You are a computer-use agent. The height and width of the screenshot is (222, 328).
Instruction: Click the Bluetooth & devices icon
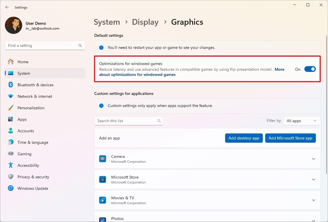[x=11, y=85]
